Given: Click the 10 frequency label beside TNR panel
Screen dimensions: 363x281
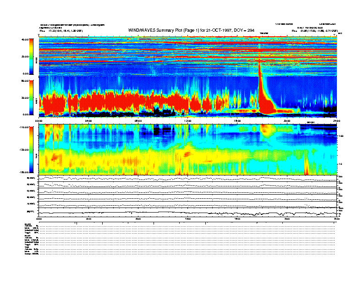Looking at the screenshot, I should pos(341,164).
